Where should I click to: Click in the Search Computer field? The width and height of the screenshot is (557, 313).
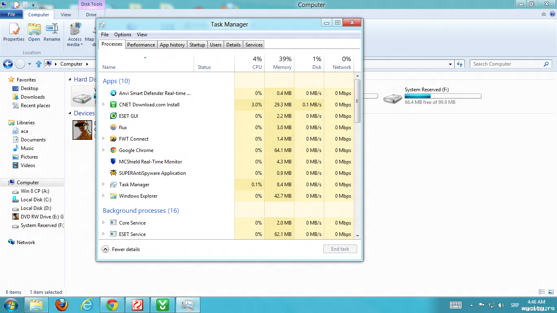coord(506,64)
